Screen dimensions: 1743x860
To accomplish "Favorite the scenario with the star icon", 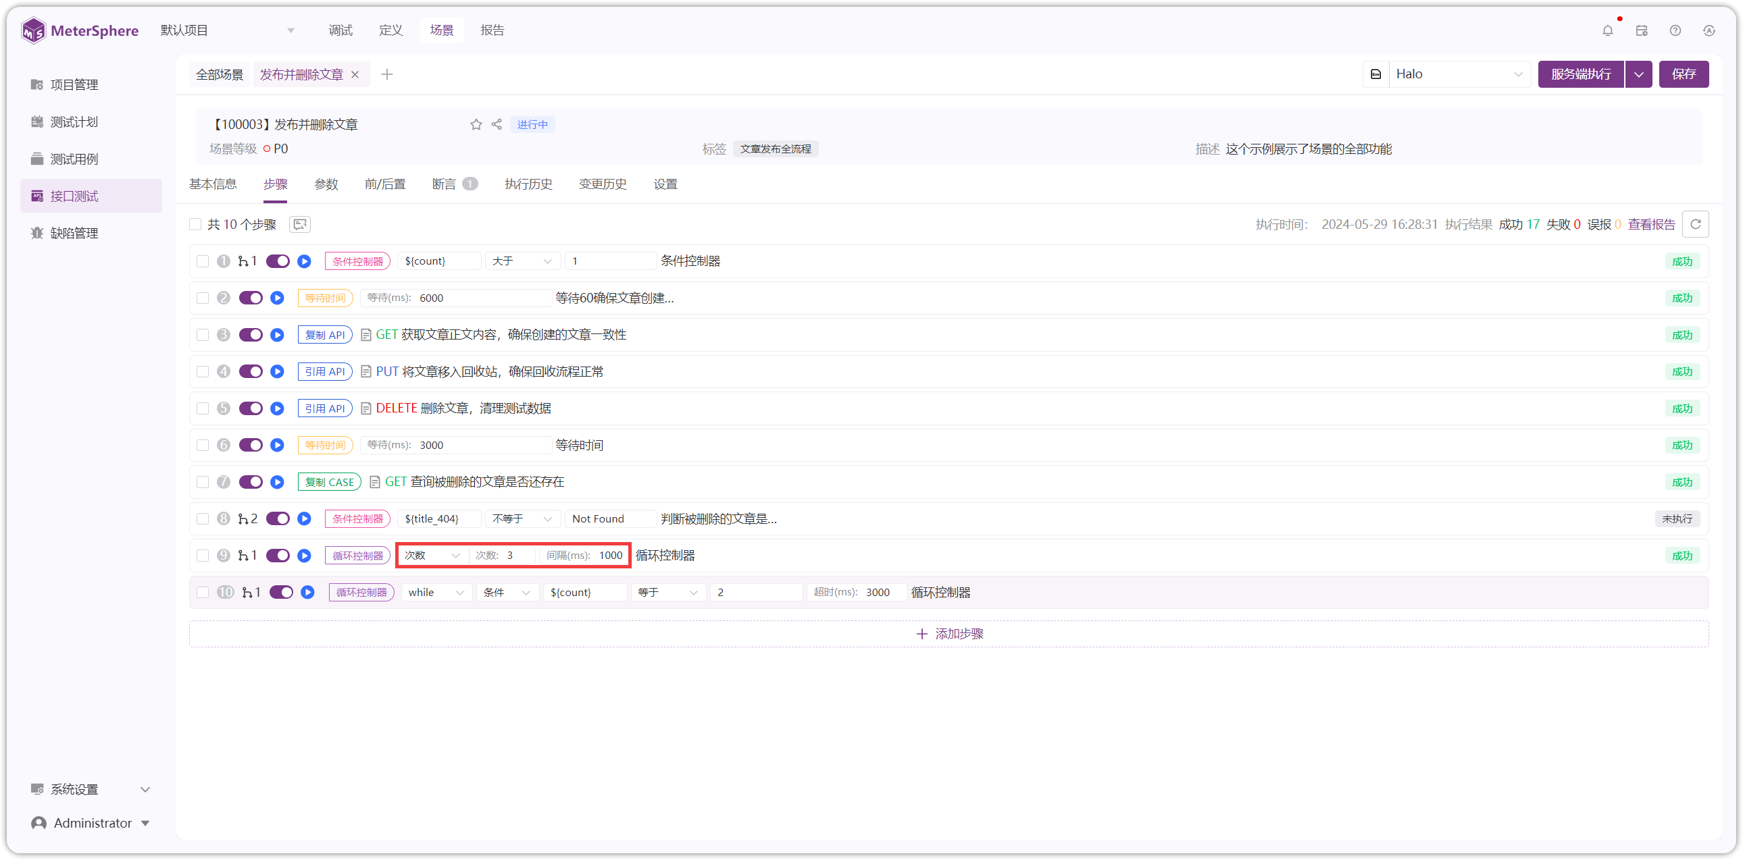I will coord(476,124).
